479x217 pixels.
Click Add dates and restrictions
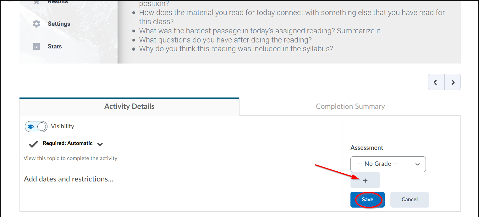click(69, 179)
